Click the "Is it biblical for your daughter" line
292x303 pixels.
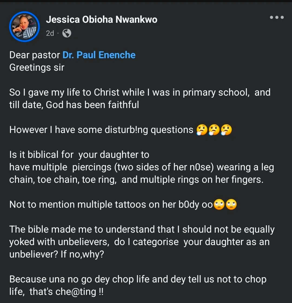tap(79, 155)
